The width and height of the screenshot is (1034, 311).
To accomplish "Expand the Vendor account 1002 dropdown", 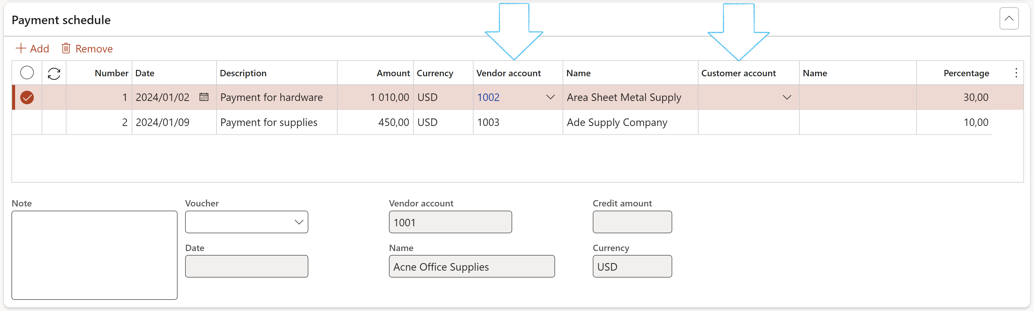I will coord(550,97).
